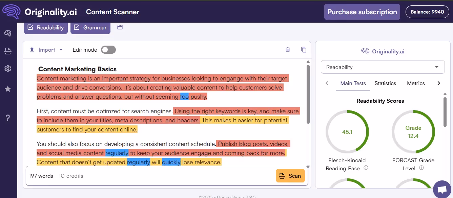This screenshot has width=453, height=198.
Task: Open the chat support bubble
Action: tap(442, 189)
